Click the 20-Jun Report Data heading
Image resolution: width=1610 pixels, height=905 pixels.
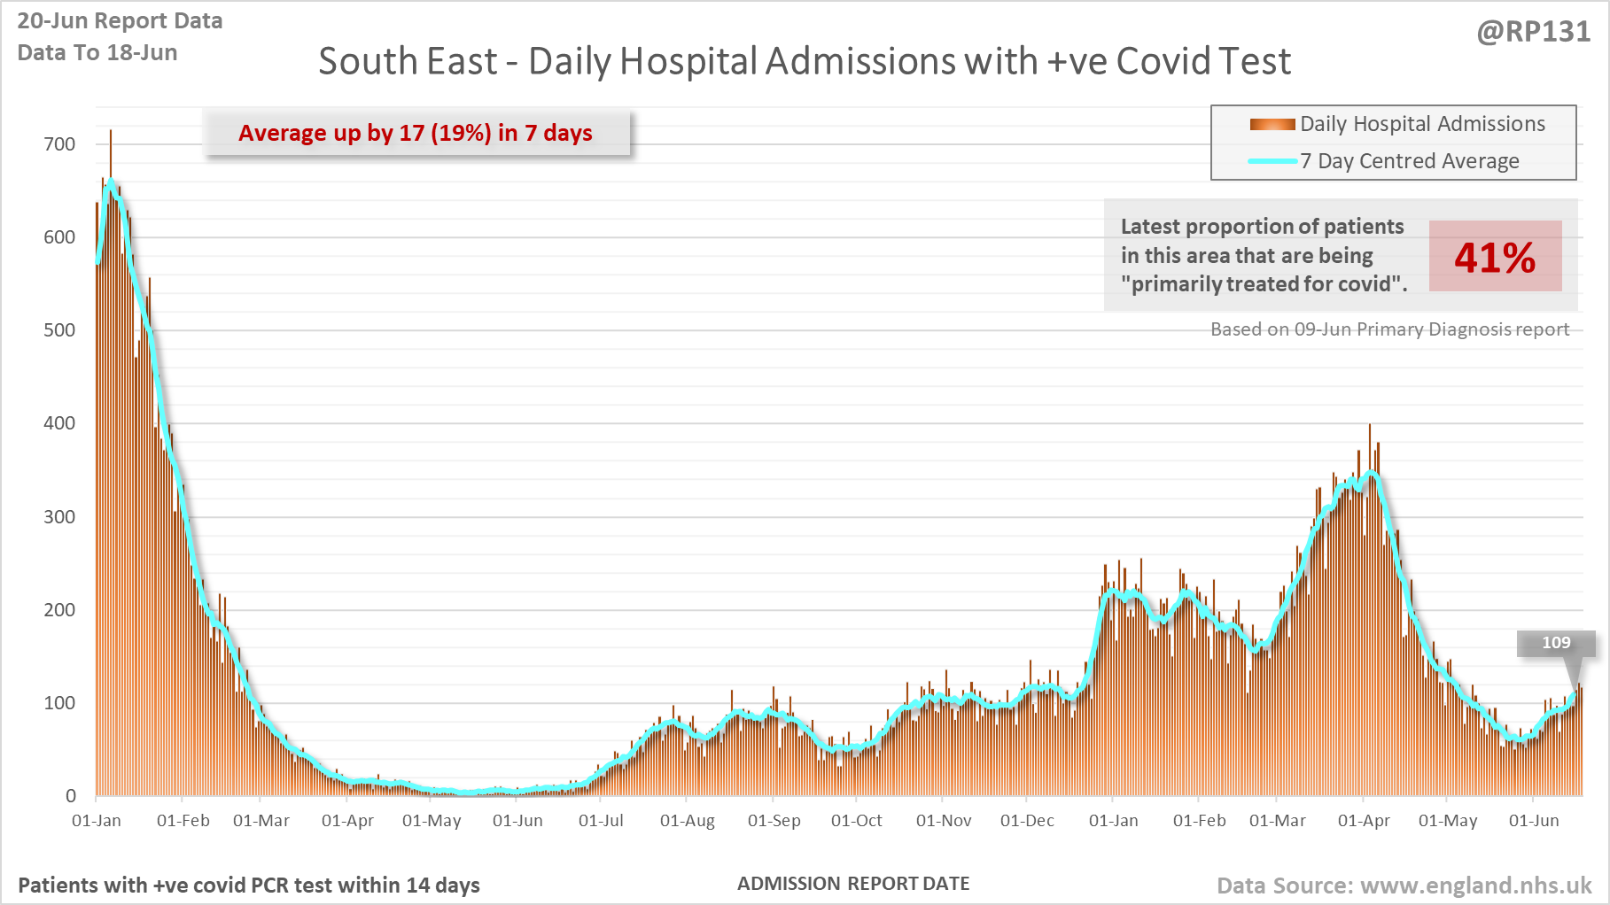click(x=120, y=21)
